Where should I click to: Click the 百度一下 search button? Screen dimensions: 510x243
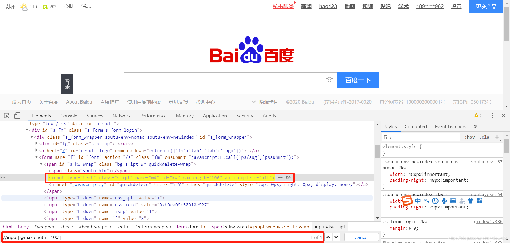point(358,80)
